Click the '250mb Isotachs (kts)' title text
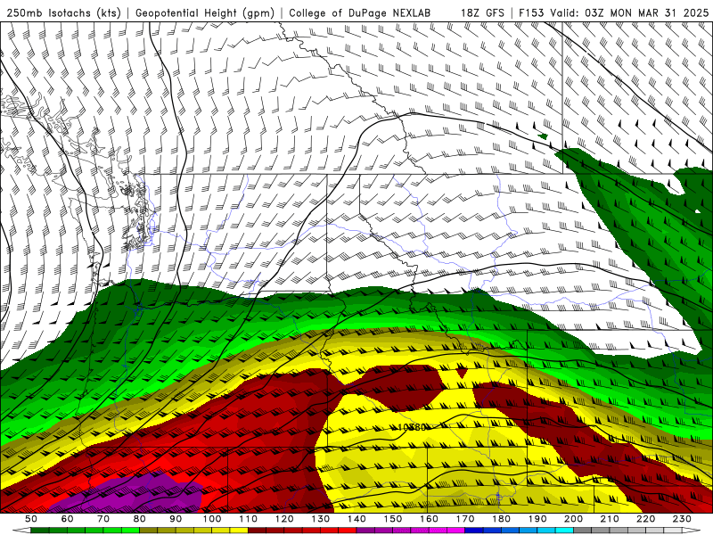The width and height of the screenshot is (713, 535). [64, 13]
